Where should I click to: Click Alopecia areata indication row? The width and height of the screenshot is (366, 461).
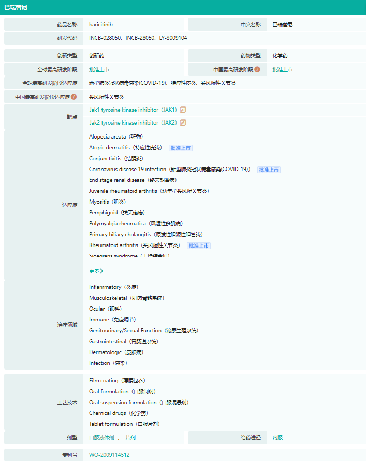tap(116, 137)
